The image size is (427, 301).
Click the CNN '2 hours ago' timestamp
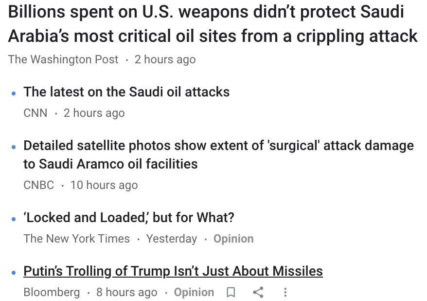coord(94,113)
